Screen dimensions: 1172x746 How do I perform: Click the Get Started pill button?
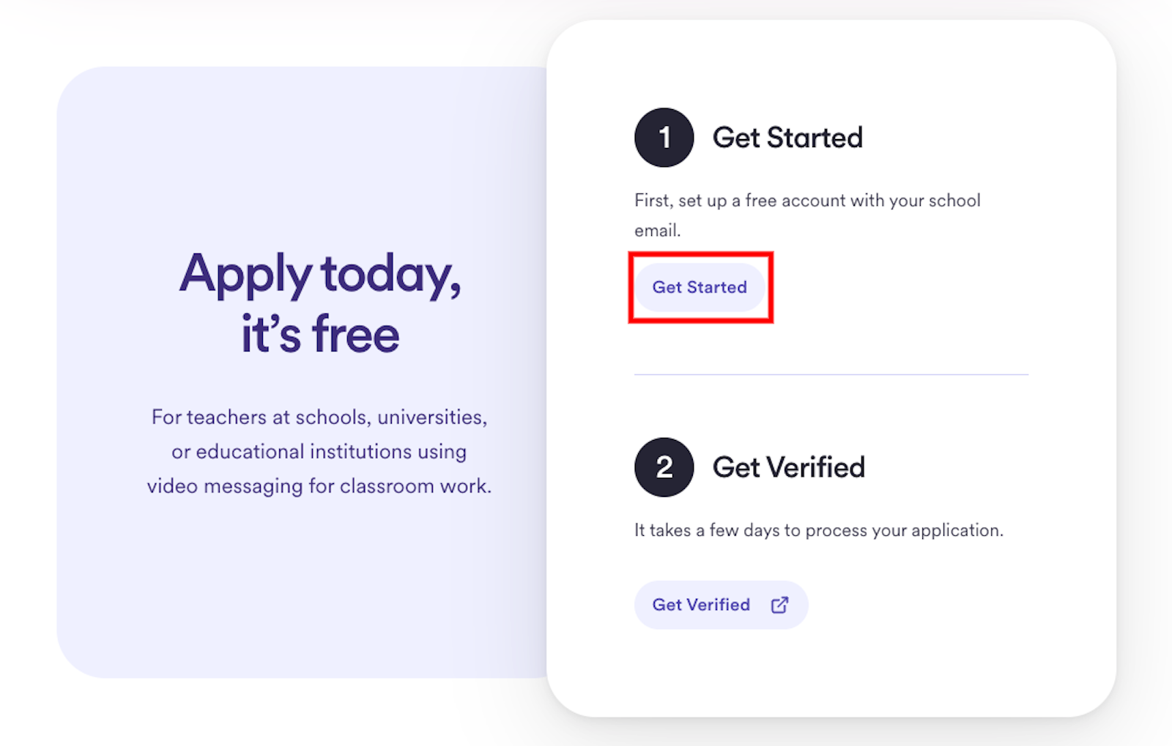click(700, 288)
